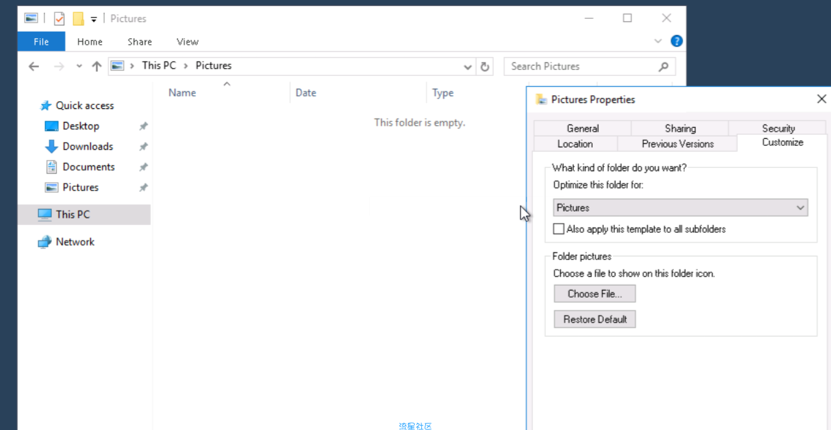The image size is (831, 430).
Task: Open Pictures in Quick access
Action: click(x=81, y=187)
